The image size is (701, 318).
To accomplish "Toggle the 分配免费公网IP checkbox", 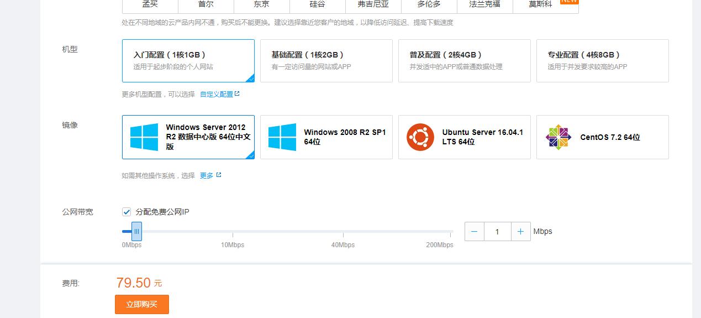I will point(127,212).
